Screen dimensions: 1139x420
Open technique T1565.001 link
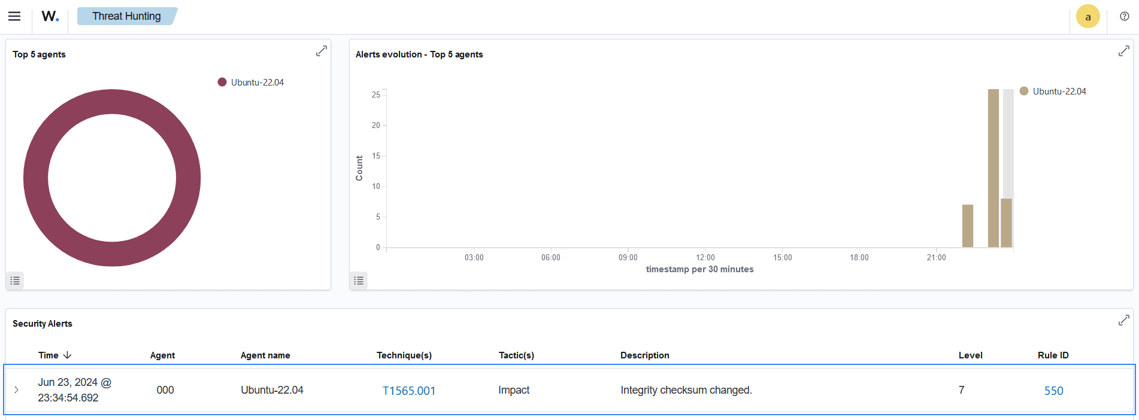pyautogui.click(x=409, y=391)
